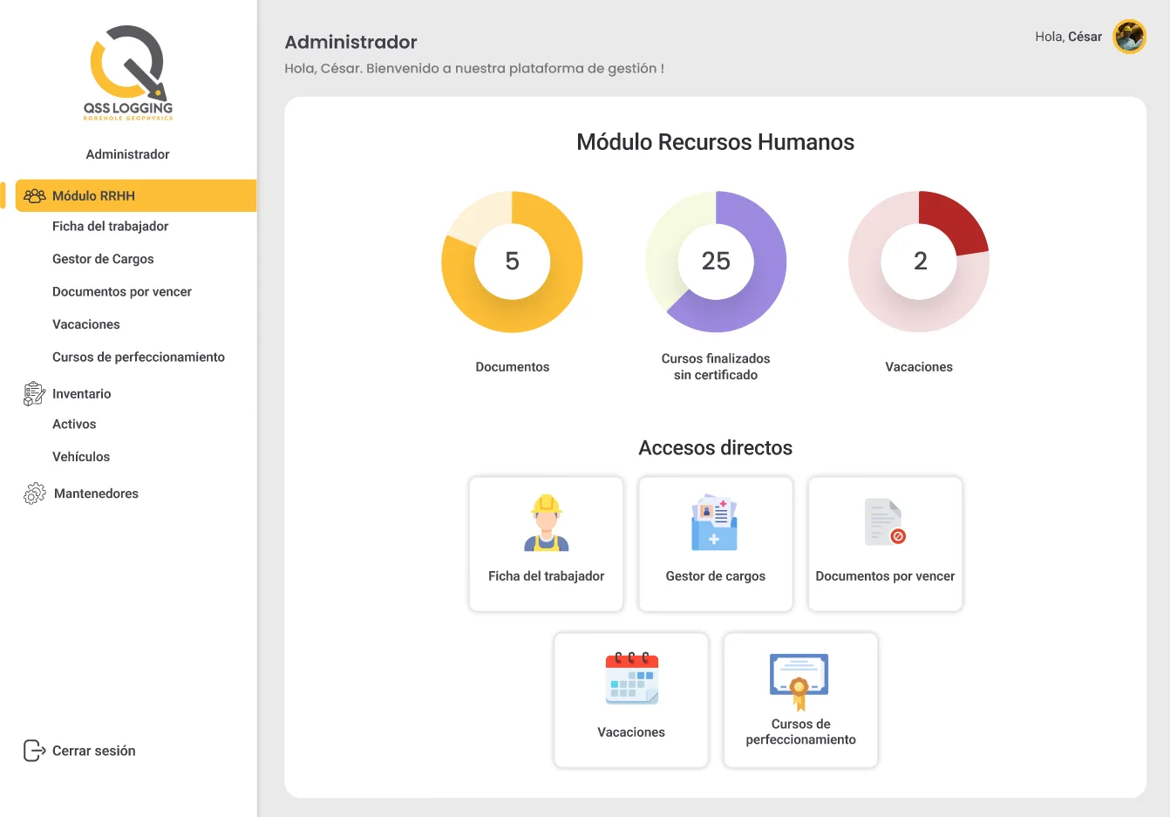Select Gestor de Cargos in sidebar
Viewport: 1170px width, 817px height.
pyautogui.click(x=103, y=259)
